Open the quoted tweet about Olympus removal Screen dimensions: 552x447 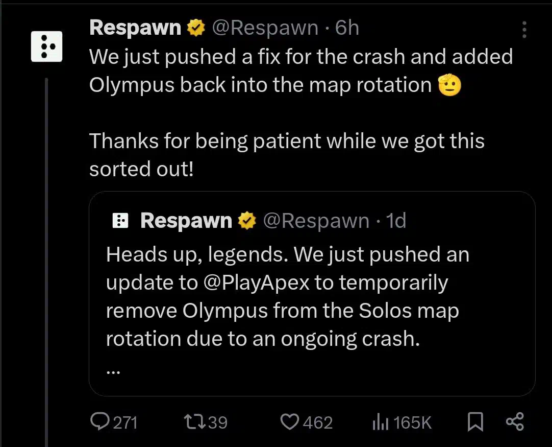pos(312,294)
